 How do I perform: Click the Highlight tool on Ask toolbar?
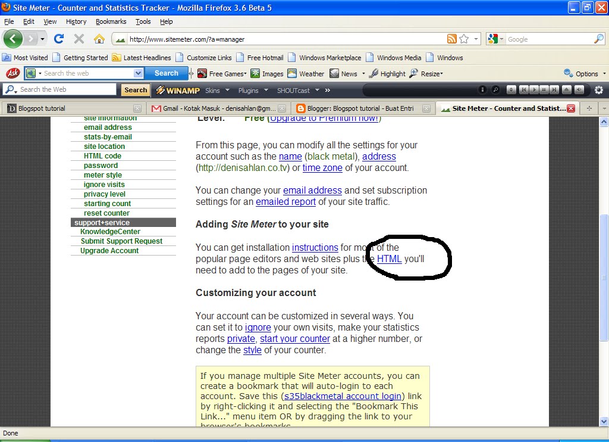click(x=387, y=73)
